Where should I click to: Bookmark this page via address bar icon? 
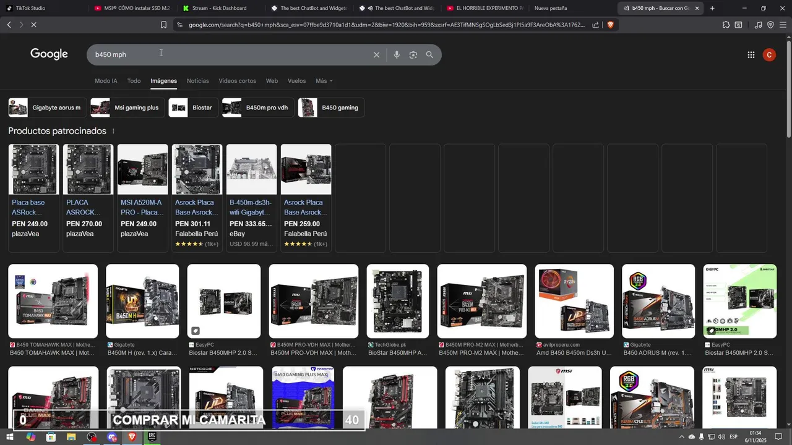[163, 25]
